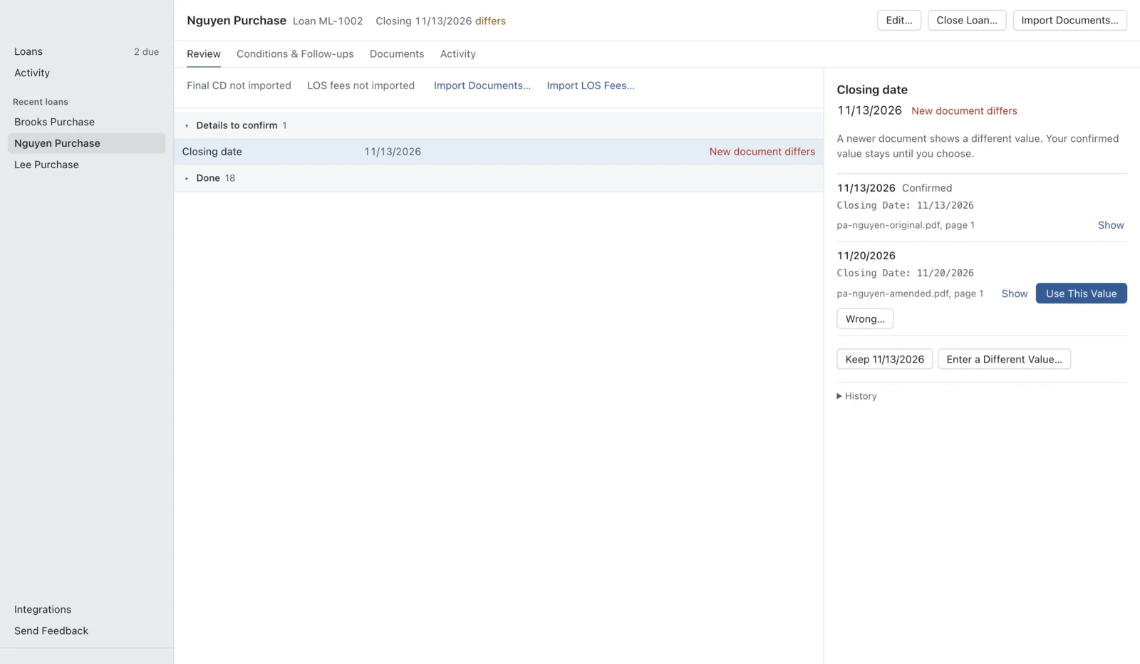The width and height of the screenshot is (1140, 664).
Task: Click Import Documents... in the header
Action: (x=1069, y=20)
